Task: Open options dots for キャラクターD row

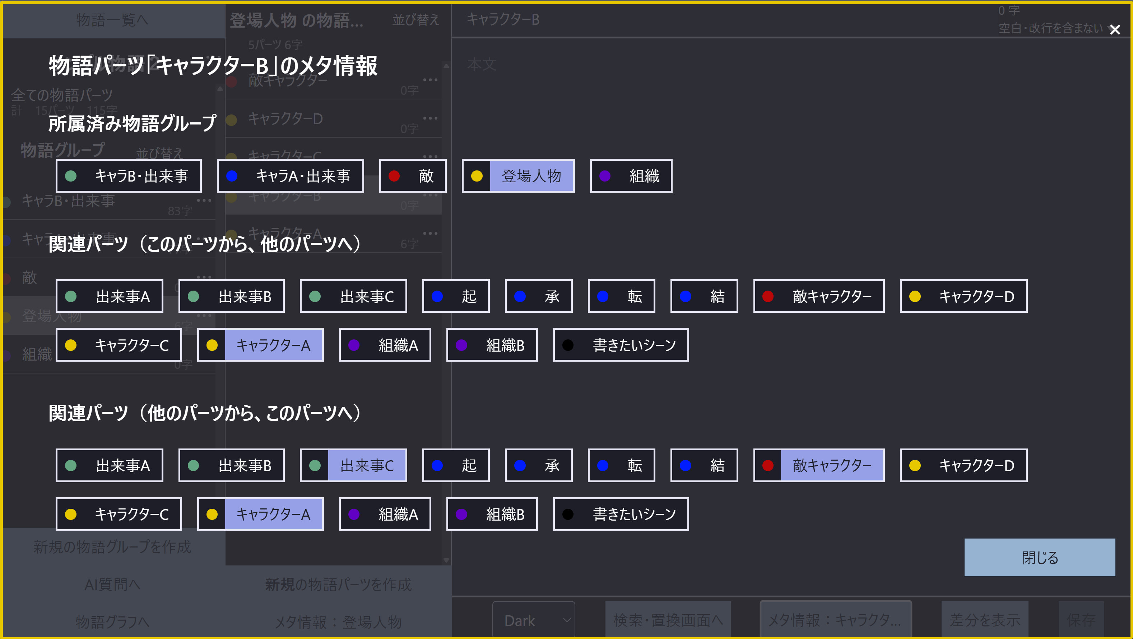Action: pos(430,118)
